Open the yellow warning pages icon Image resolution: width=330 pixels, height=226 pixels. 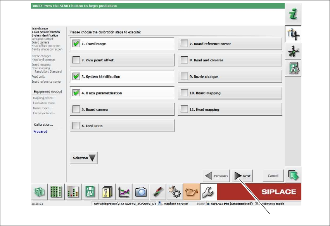tap(107, 192)
